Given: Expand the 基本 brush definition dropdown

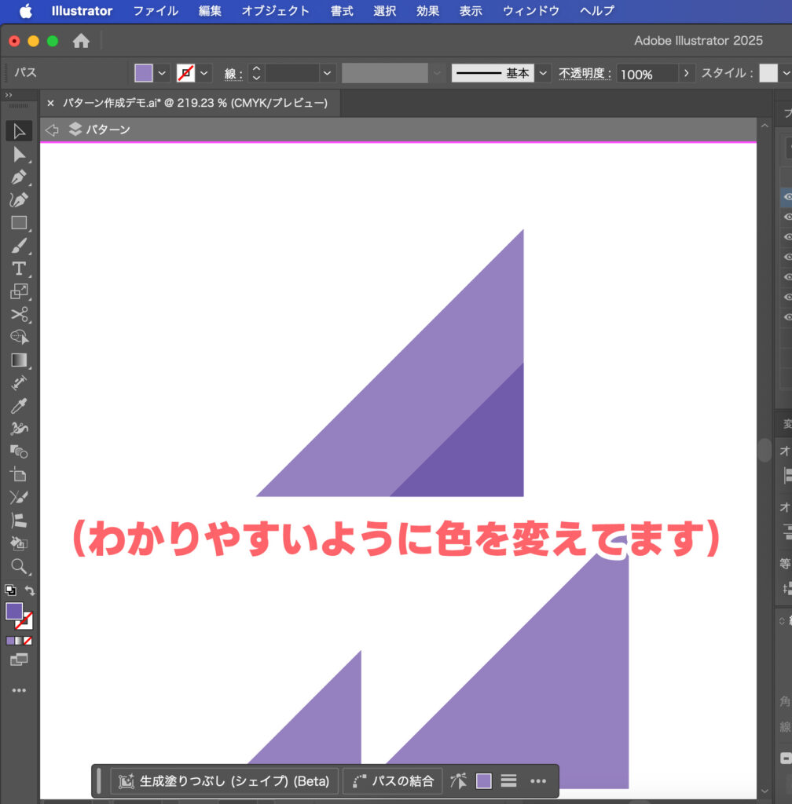Looking at the screenshot, I should 544,73.
